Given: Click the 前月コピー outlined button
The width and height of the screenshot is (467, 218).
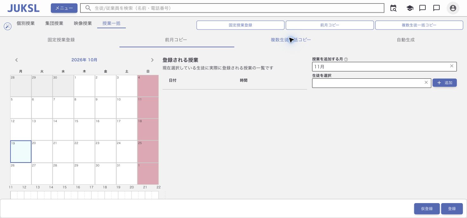Looking at the screenshot, I should [330, 25].
